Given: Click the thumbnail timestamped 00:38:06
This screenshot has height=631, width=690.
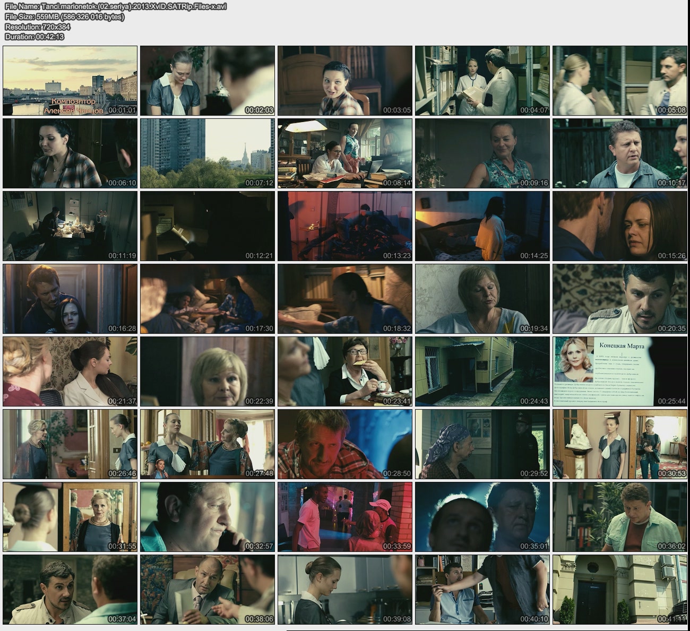Looking at the screenshot, I should (208, 590).
